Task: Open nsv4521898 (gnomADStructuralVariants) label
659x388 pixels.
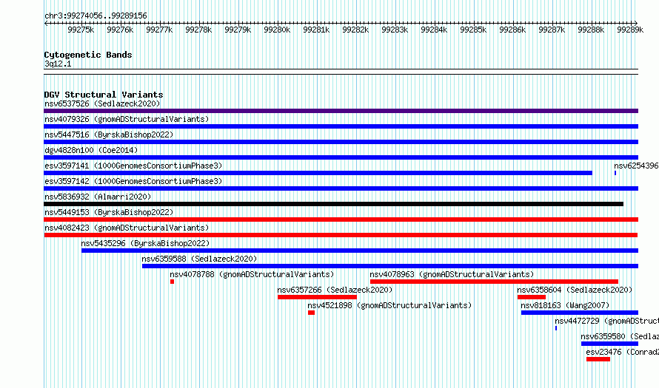Action: click(x=389, y=305)
